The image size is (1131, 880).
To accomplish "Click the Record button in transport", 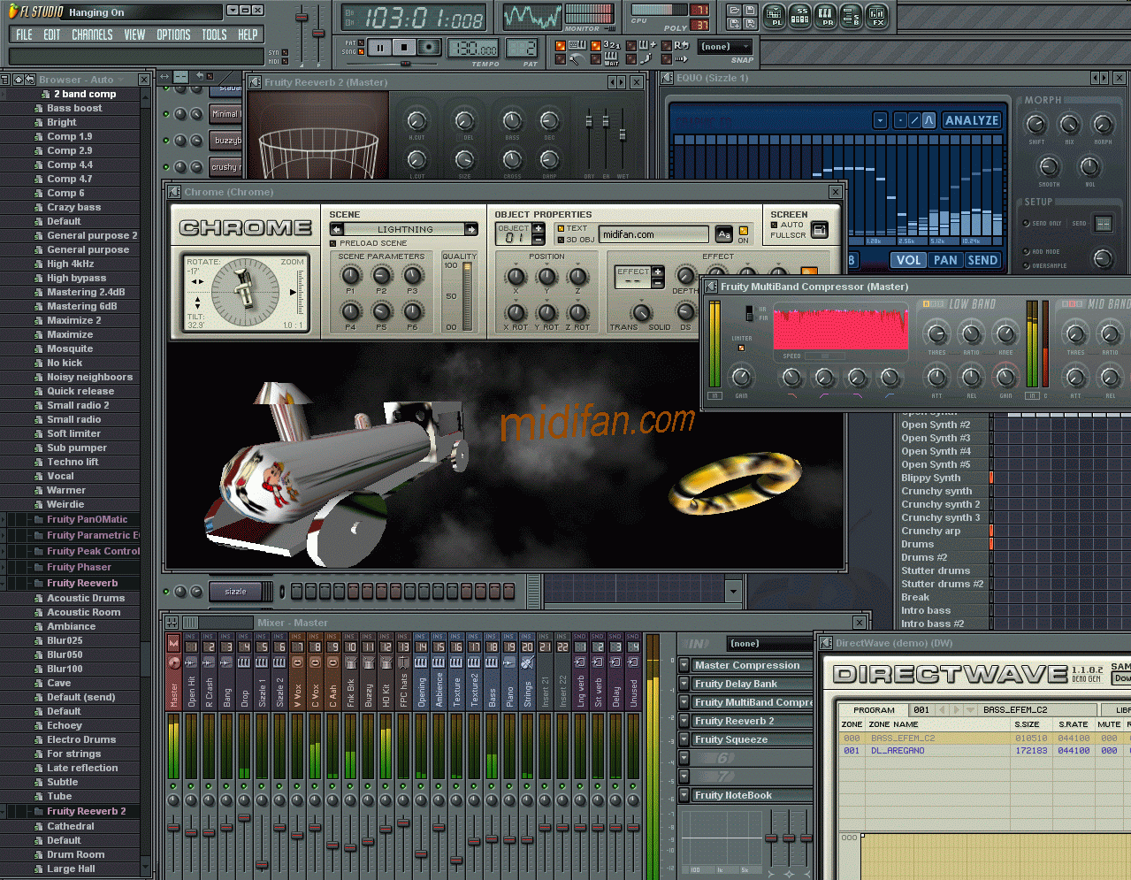I will (429, 48).
